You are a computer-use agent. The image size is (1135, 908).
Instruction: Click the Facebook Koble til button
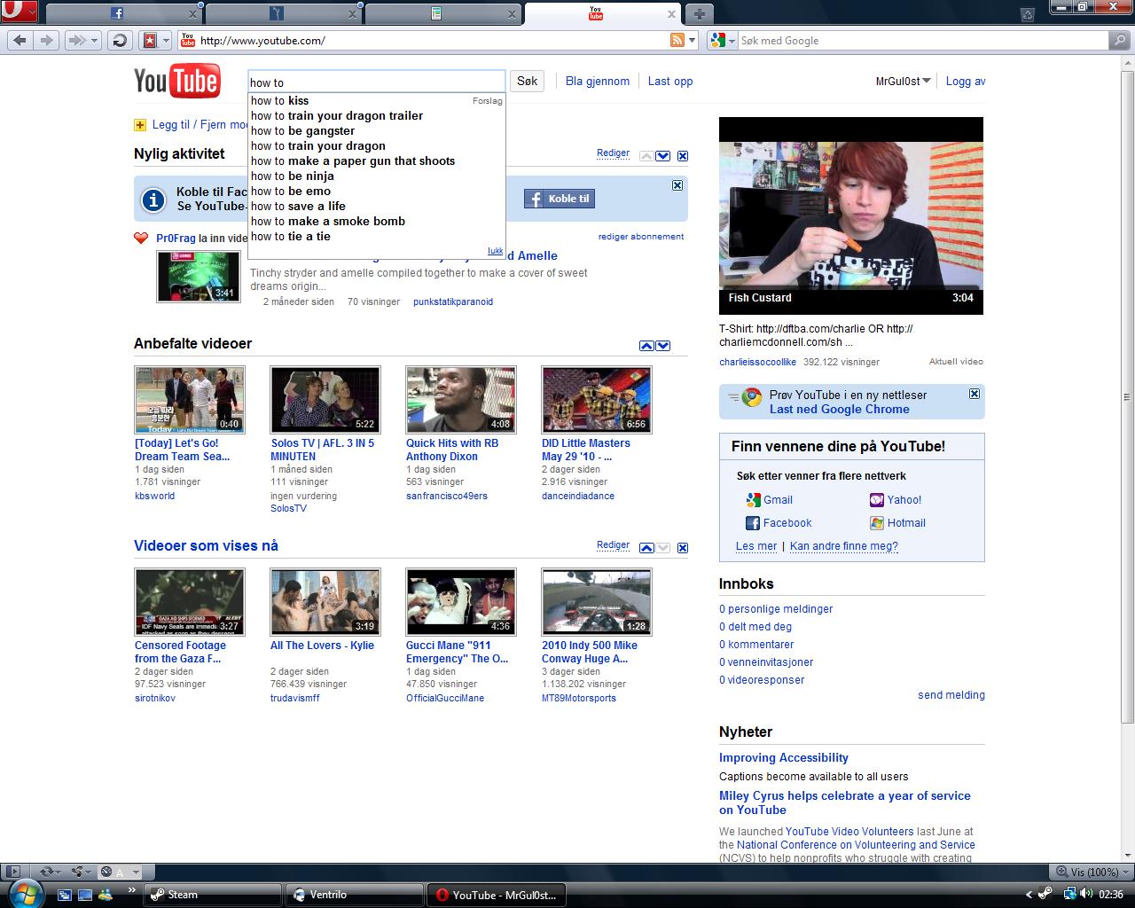[x=559, y=199]
